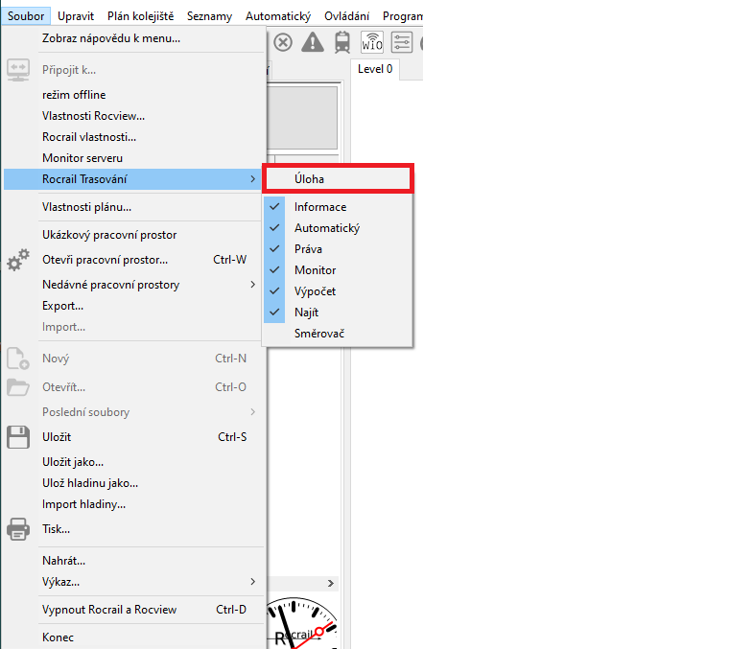Open the Seznamy menu in the menu bar
The width and height of the screenshot is (753, 649).
coord(208,16)
